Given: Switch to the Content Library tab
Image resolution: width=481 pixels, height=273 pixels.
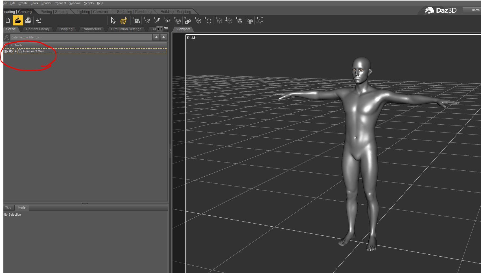Looking at the screenshot, I should click(38, 29).
